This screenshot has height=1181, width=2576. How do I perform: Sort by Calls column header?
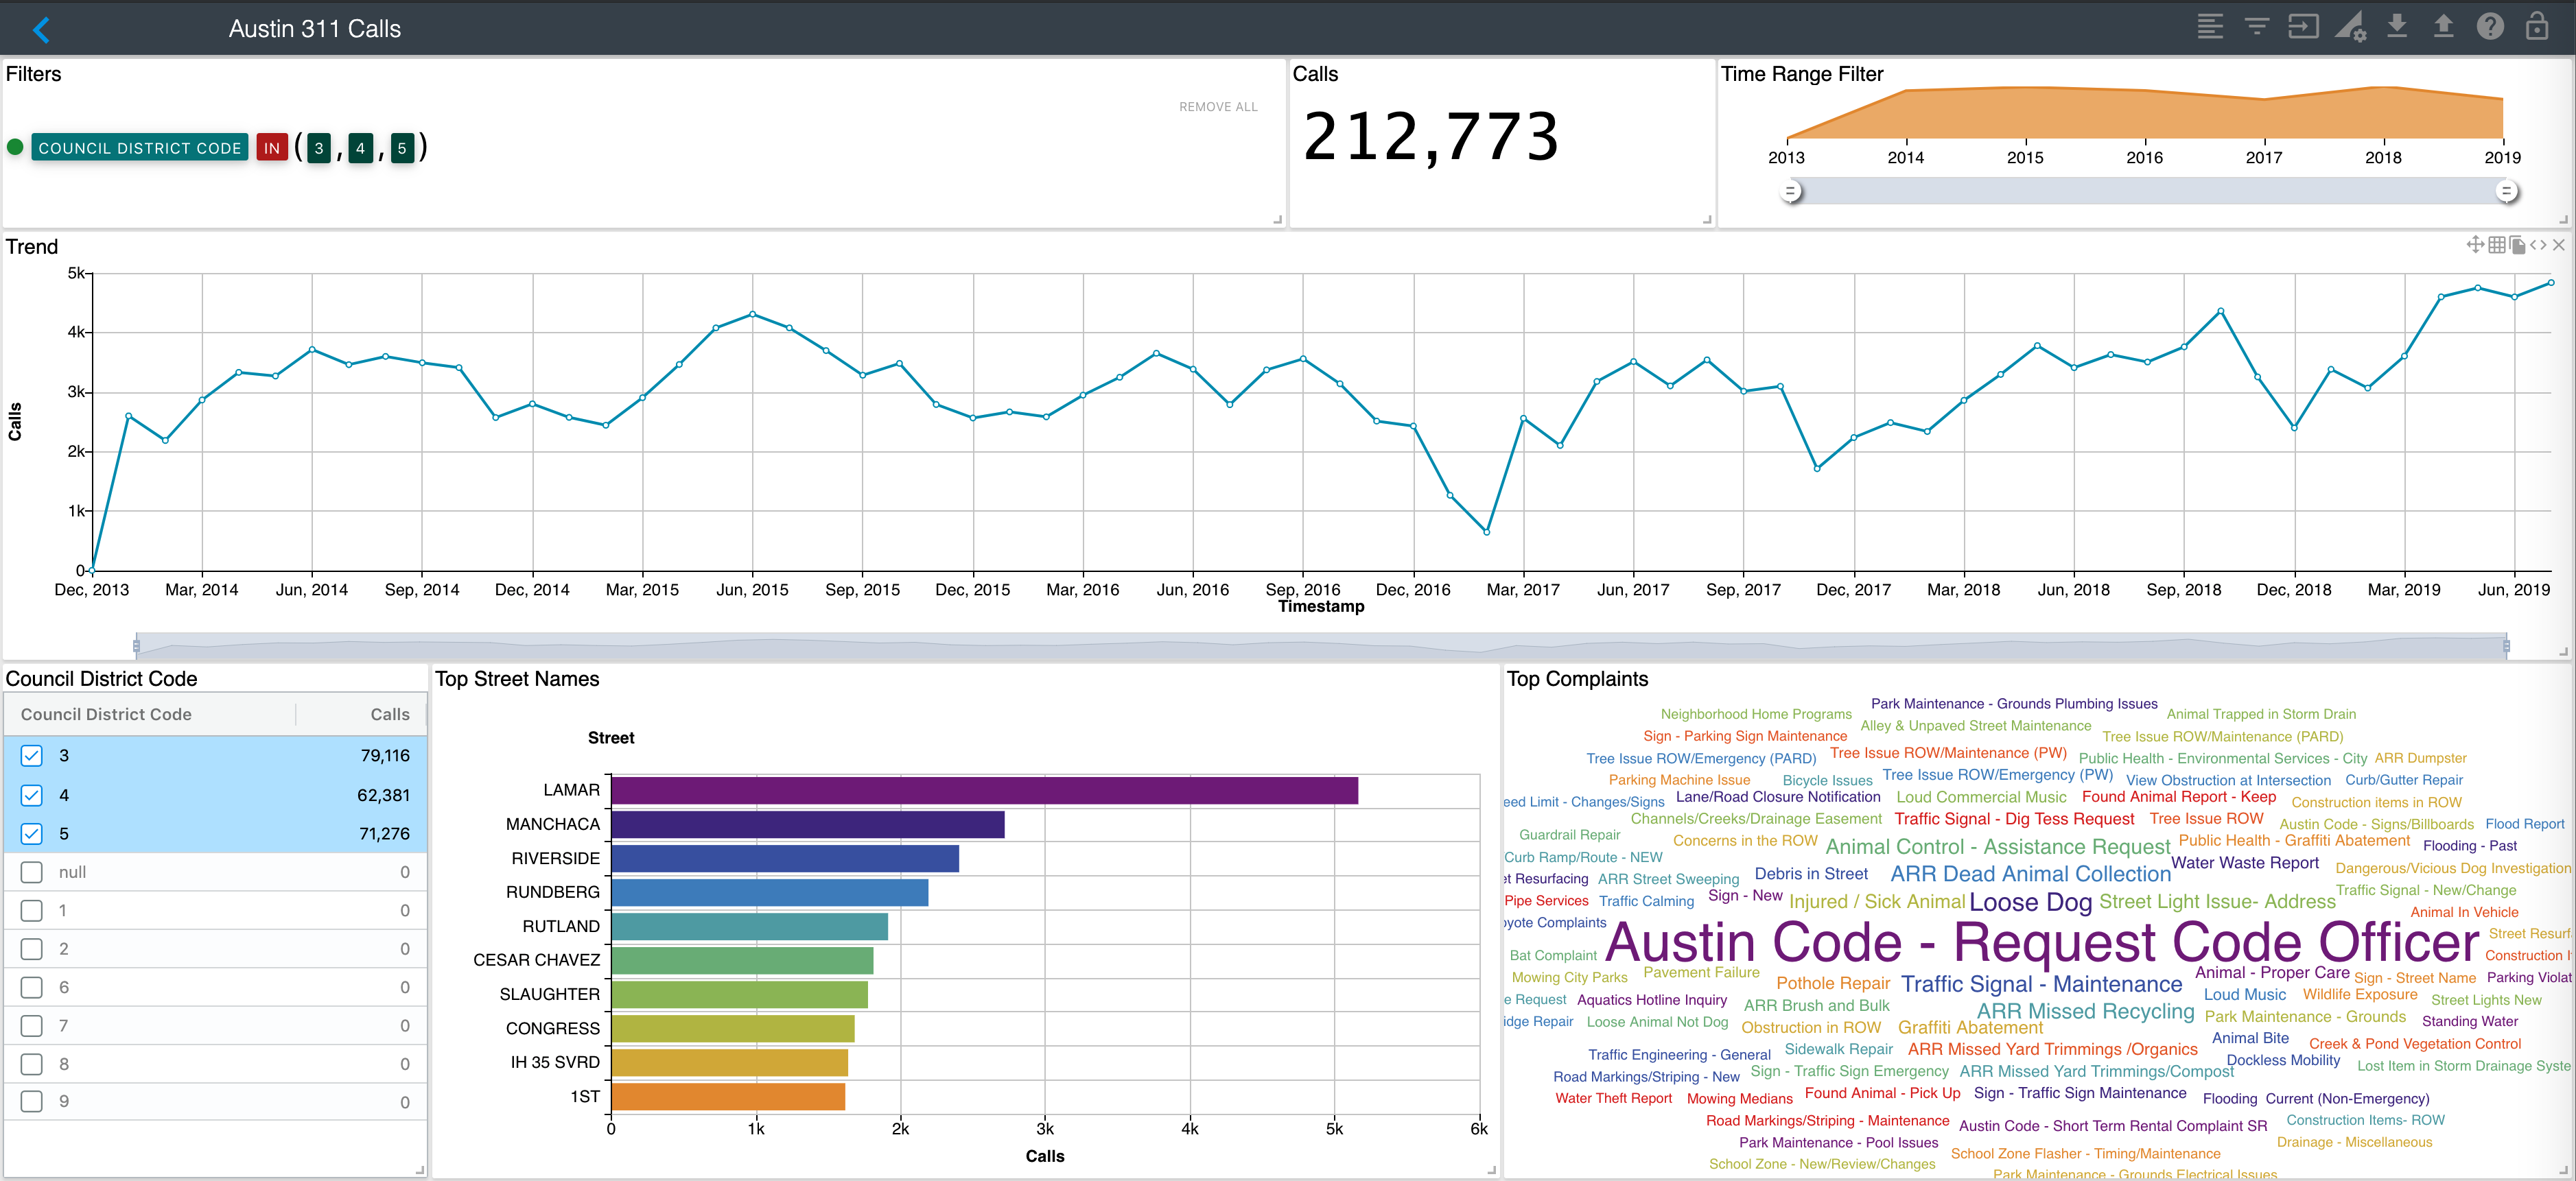[390, 715]
